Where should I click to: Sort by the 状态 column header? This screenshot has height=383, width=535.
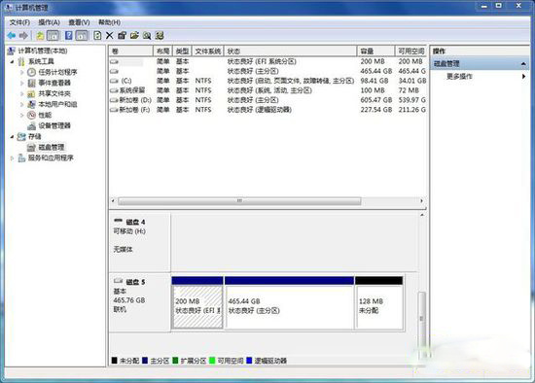tap(291, 52)
